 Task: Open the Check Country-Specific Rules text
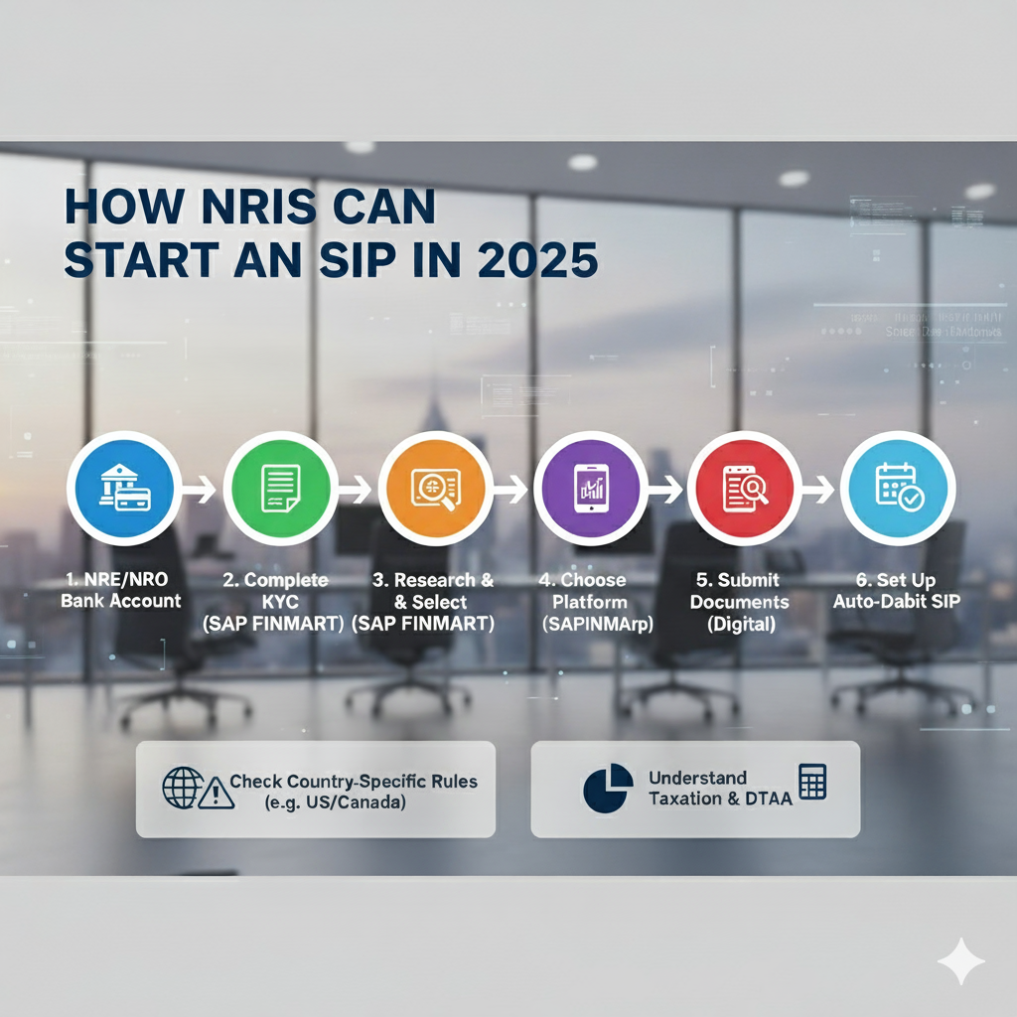click(x=354, y=782)
